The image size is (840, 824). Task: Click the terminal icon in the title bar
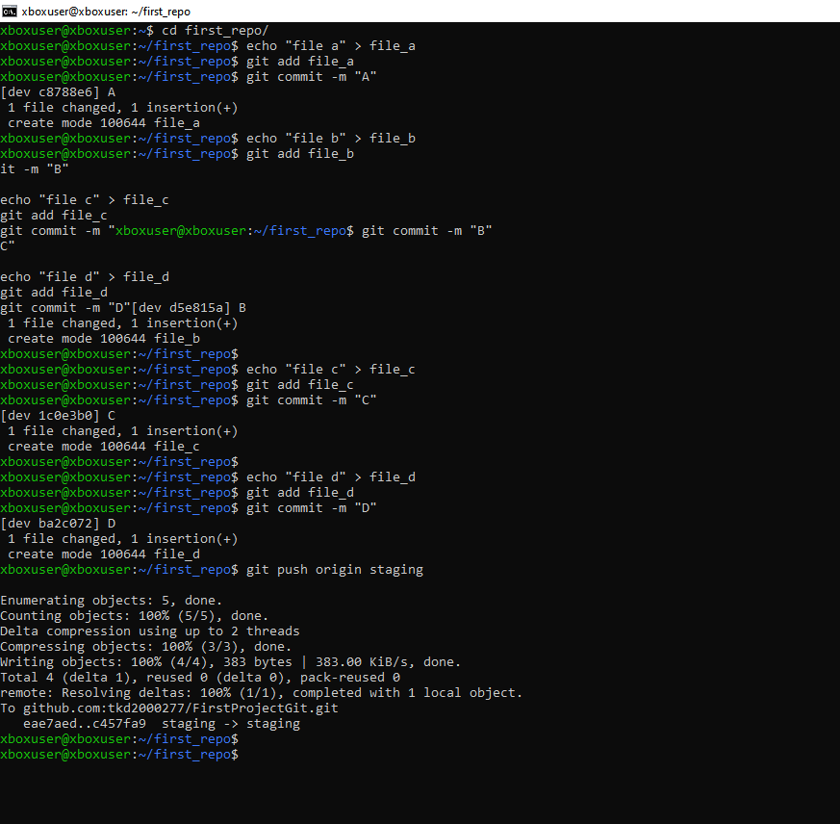click(10, 11)
